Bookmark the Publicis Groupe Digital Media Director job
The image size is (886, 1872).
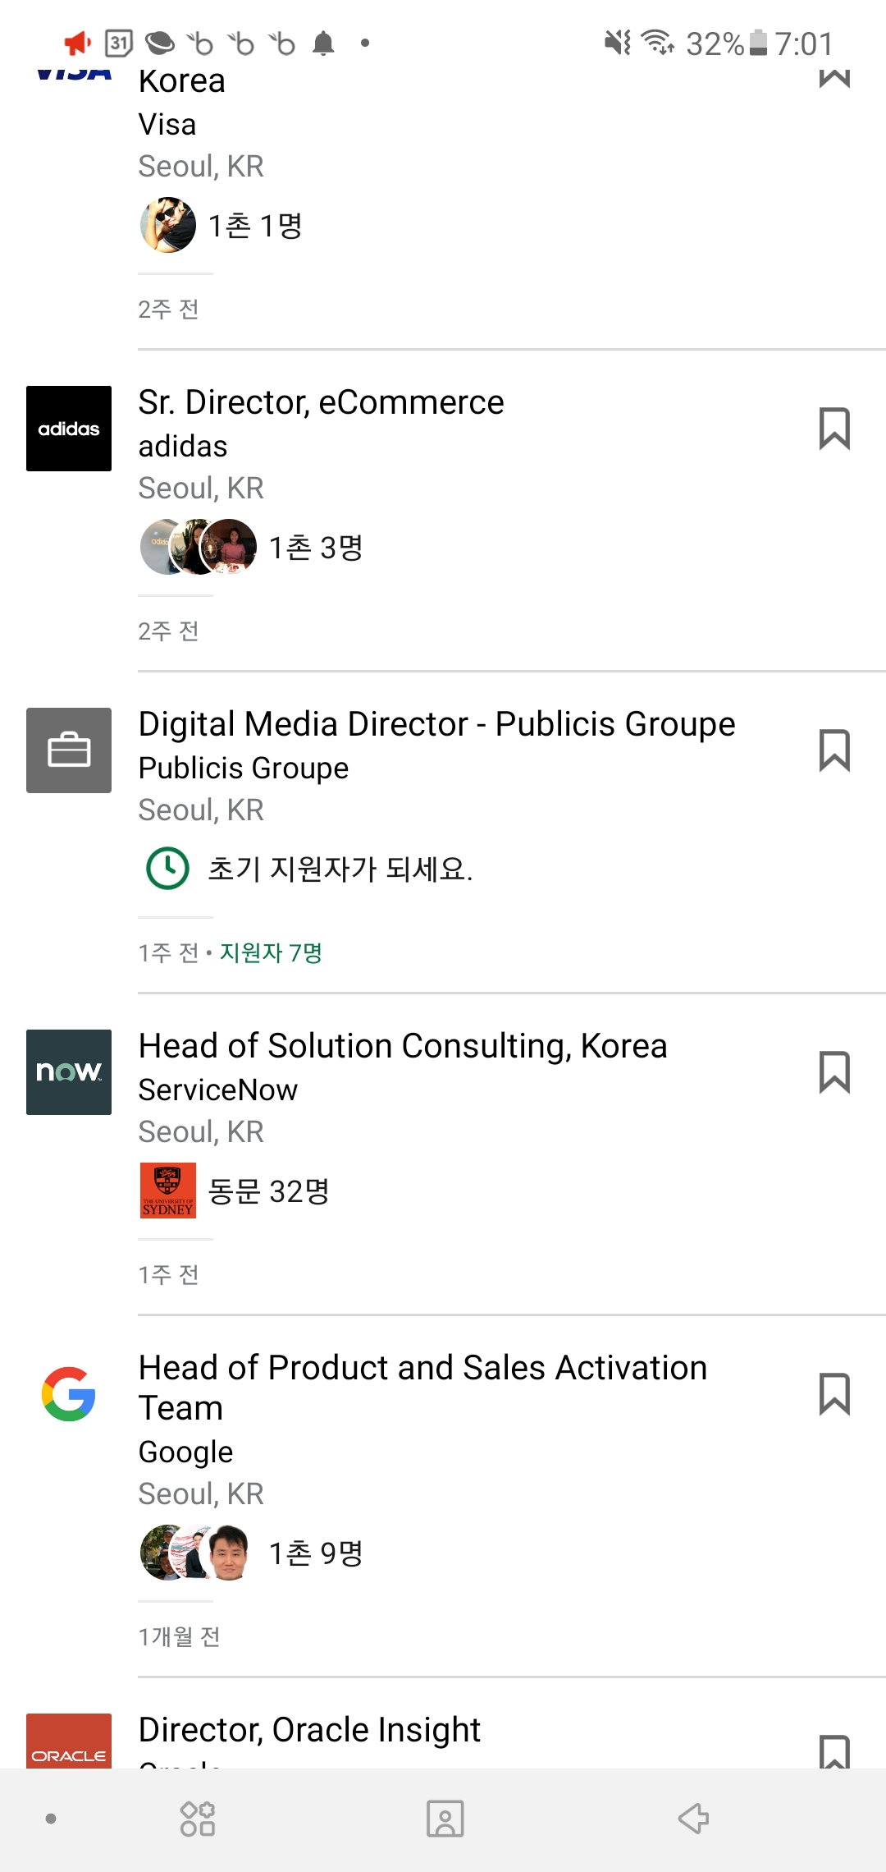(833, 750)
